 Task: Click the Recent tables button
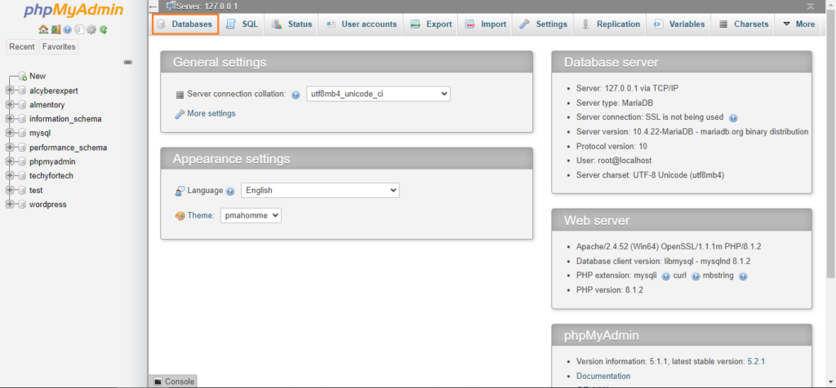coord(22,46)
